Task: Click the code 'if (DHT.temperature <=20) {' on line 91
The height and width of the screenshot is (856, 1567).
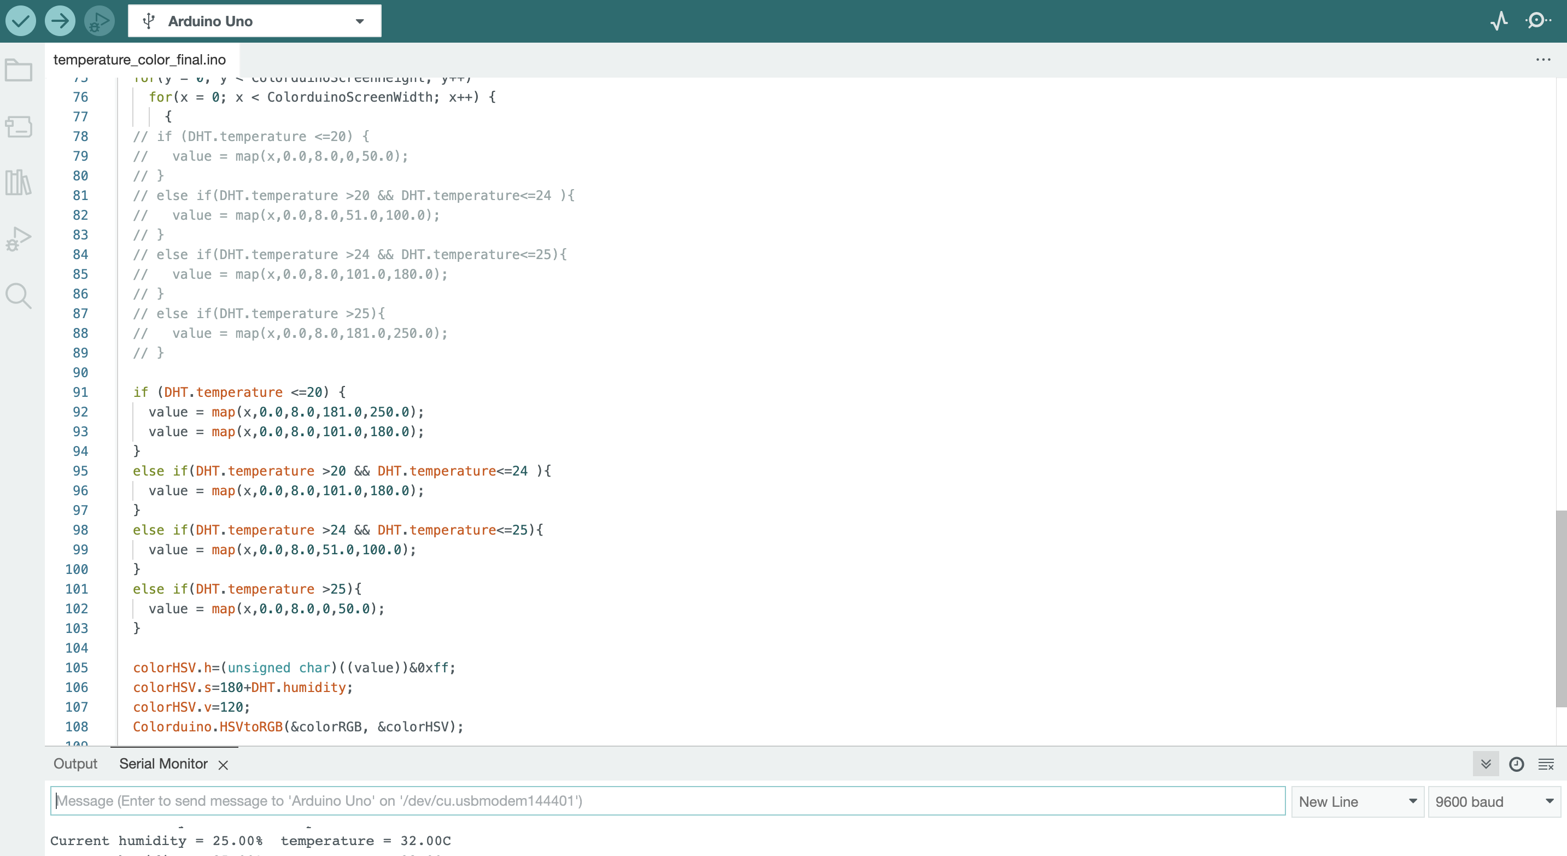Action: tap(239, 392)
